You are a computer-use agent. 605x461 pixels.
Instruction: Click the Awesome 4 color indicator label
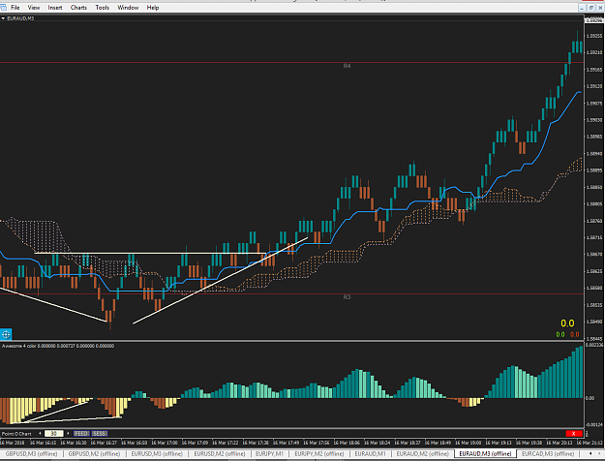58,346
